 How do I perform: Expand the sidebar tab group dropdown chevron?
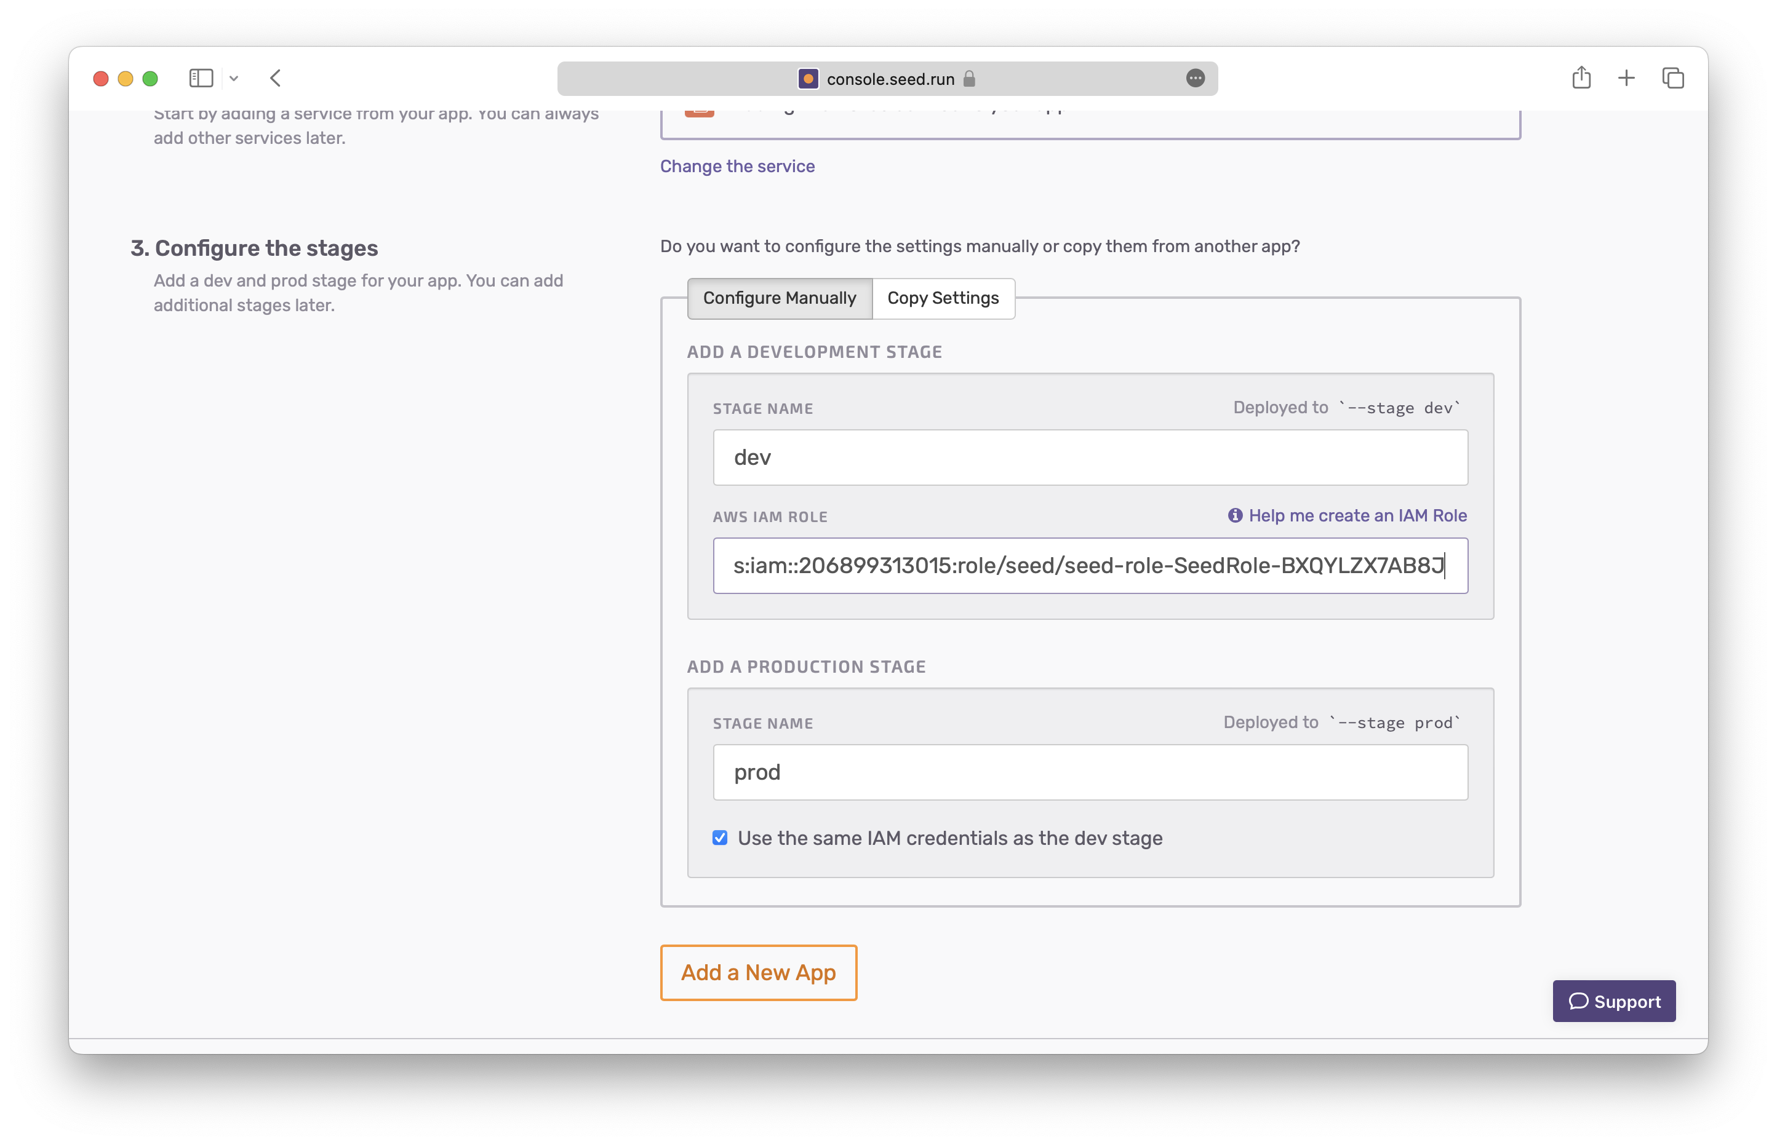pos(234,78)
